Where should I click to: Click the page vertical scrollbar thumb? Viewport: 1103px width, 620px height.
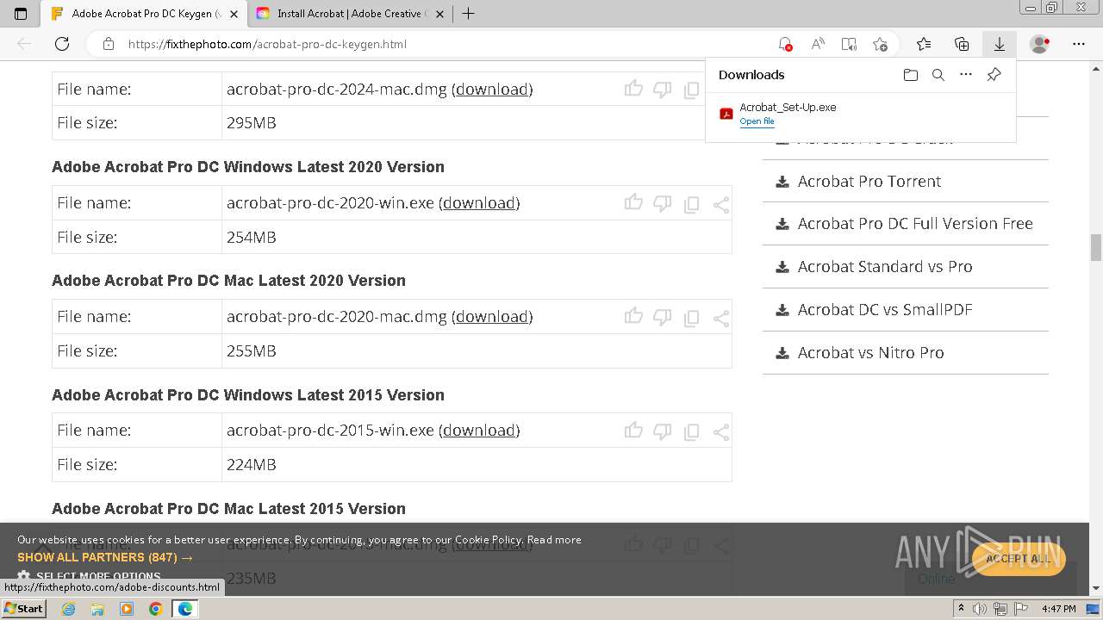coord(1096,247)
